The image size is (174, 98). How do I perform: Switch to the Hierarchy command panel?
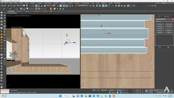[162, 16]
